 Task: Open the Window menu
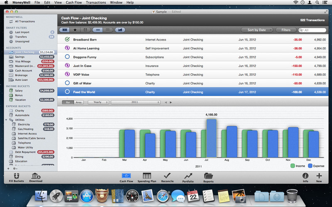[116, 2]
